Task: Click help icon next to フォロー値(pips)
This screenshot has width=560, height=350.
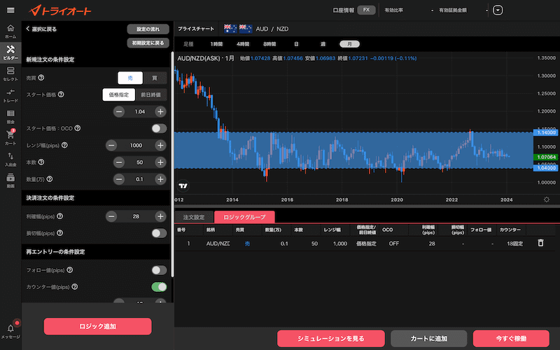Action: [x=70, y=269]
